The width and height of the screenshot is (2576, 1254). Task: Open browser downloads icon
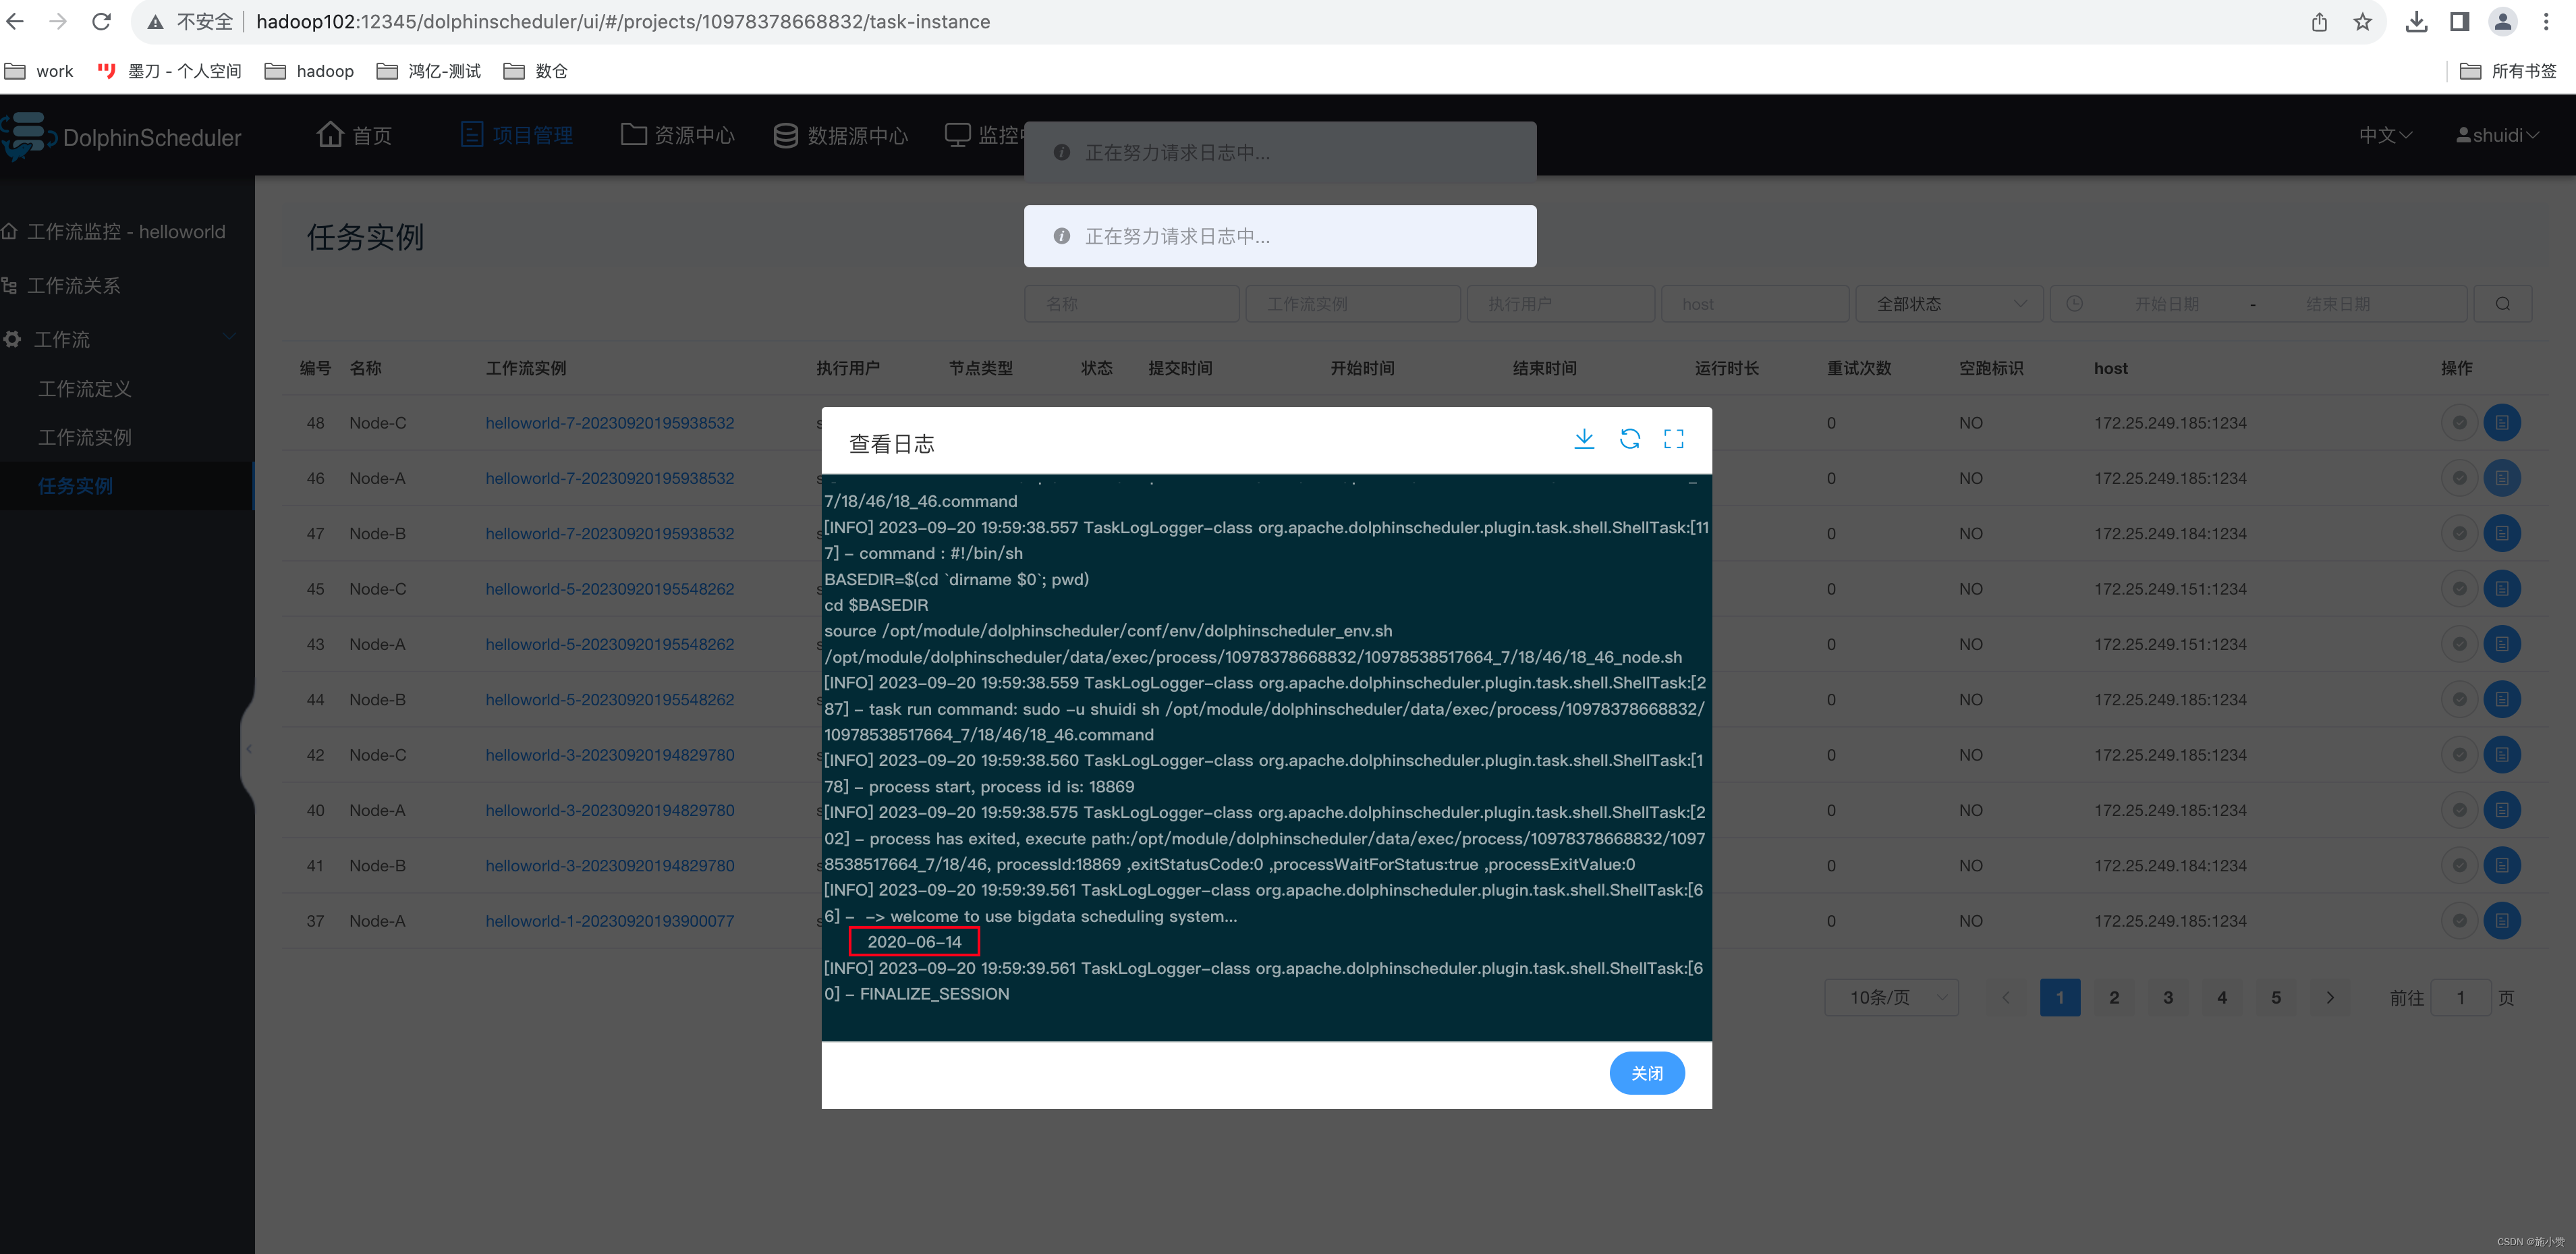pyautogui.click(x=2416, y=22)
